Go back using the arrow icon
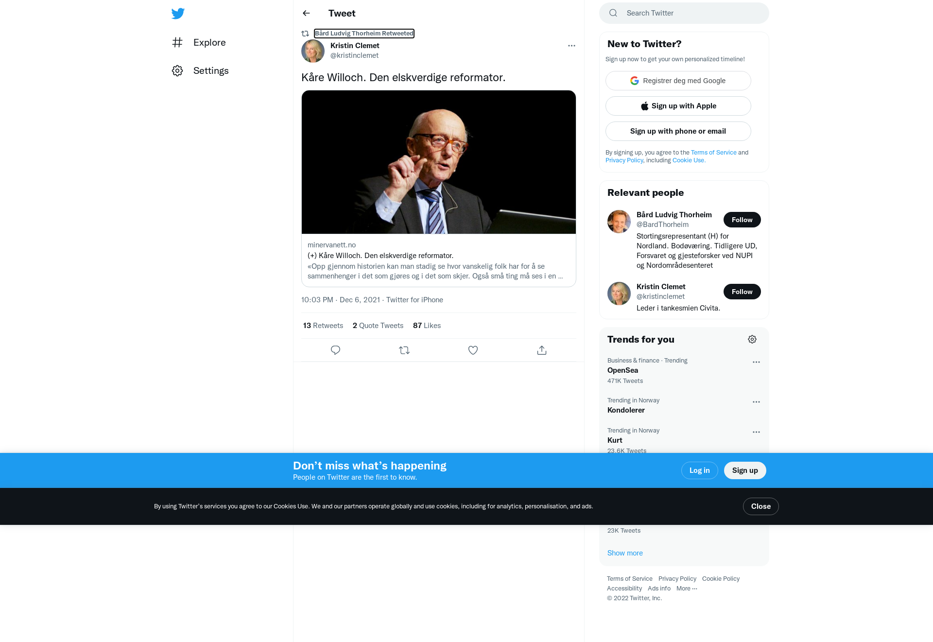This screenshot has width=933, height=642. pos(306,13)
